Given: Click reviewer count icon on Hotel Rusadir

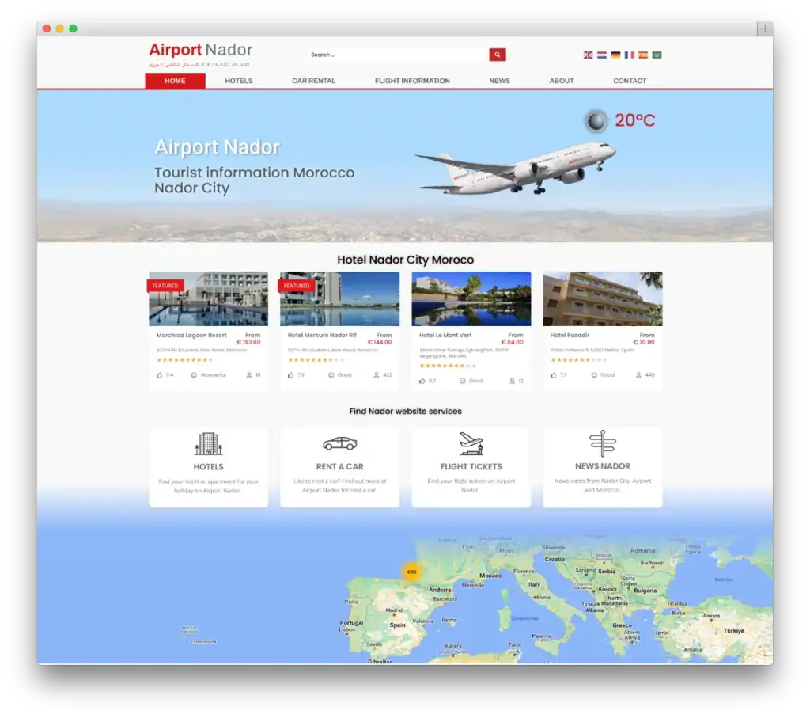Looking at the screenshot, I should coord(638,374).
